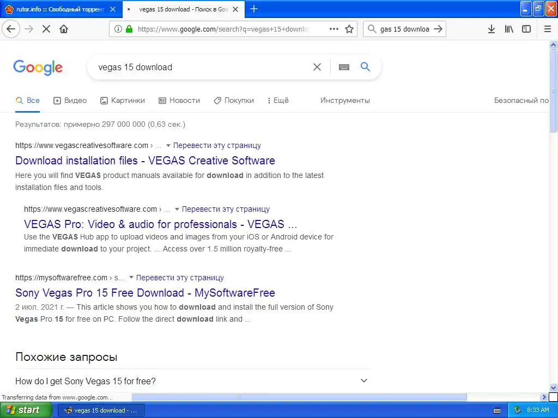Image resolution: width=558 pixels, height=418 pixels.
Task: Switch to the rutor.info tab
Action: coord(60,9)
